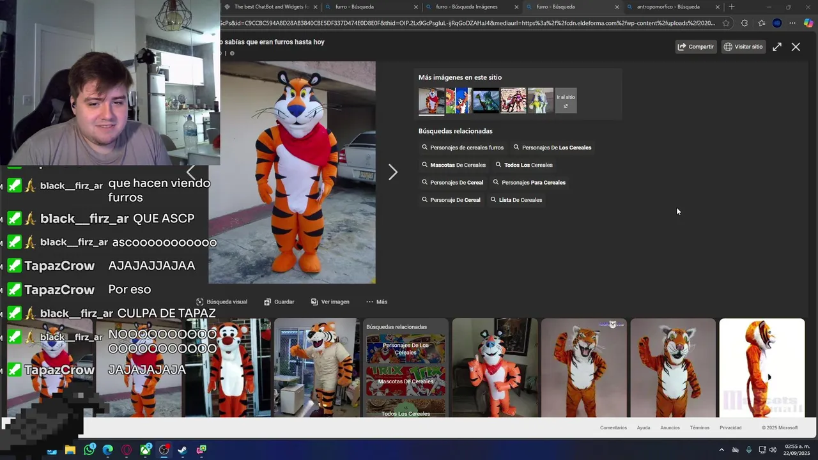Search Todos Los Cereales suggestion

pos(523,165)
